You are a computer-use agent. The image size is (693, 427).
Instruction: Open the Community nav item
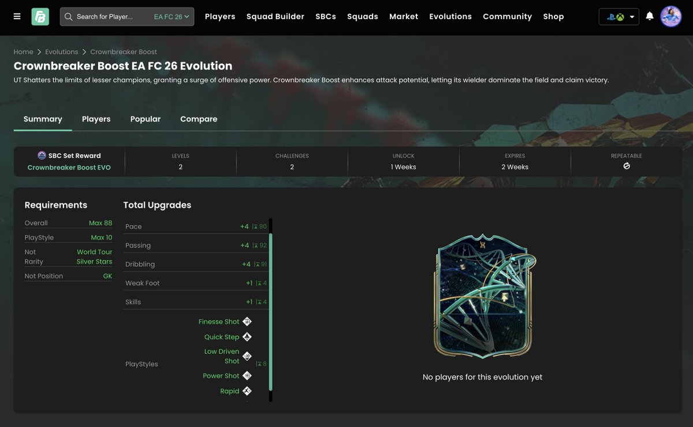tap(508, 17)
